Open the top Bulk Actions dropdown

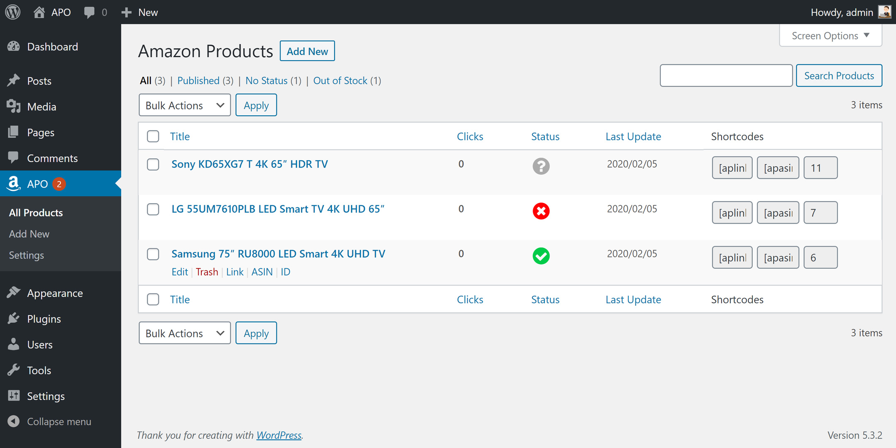coord(184,105)
